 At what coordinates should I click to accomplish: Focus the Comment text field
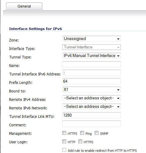(x=92, y=124)
